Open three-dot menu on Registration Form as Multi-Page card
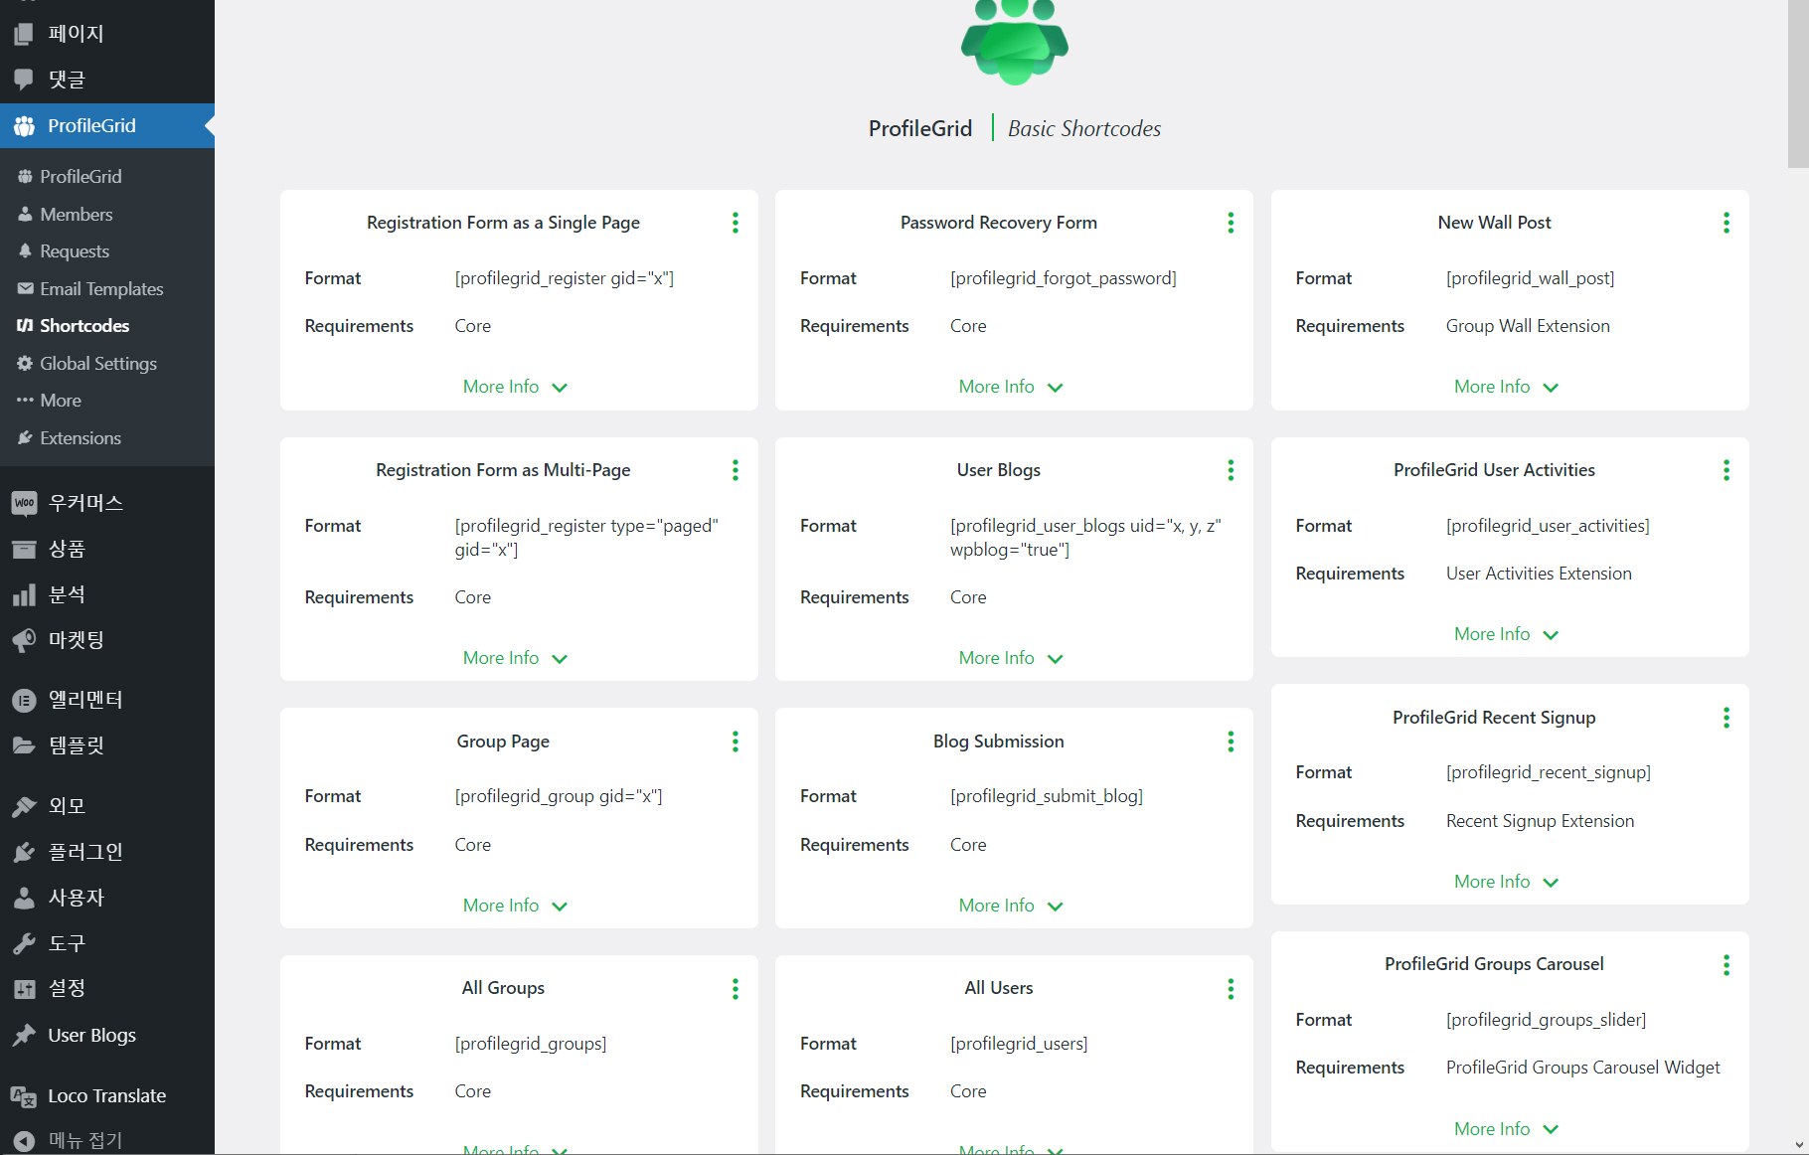The image size is (1809, 1155). [736, 470]
